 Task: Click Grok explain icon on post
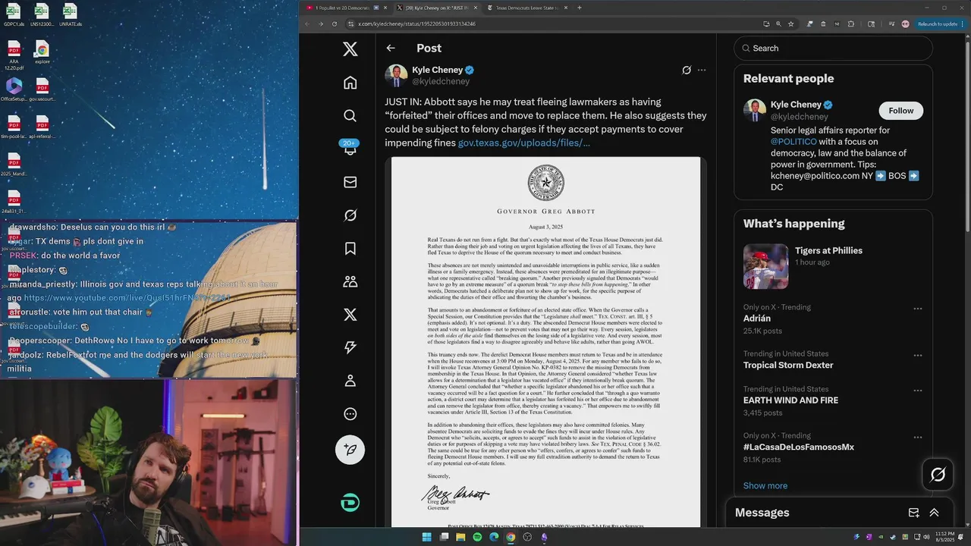(687, 70)
